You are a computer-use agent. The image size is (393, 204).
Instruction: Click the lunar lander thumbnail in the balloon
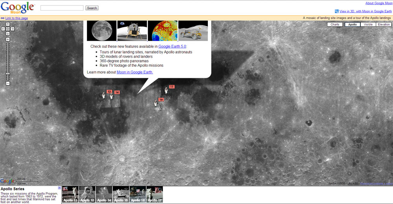132,31
